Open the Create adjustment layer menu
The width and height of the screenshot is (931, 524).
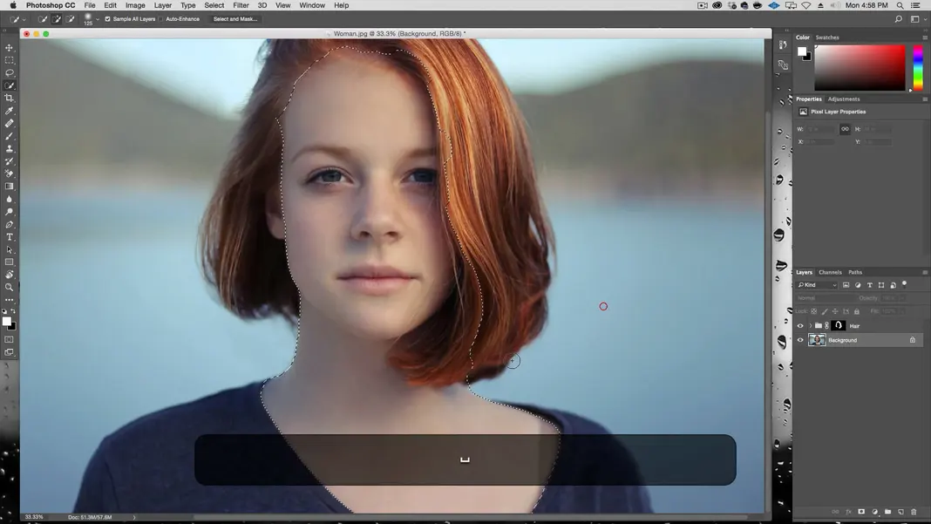[874, 512]
